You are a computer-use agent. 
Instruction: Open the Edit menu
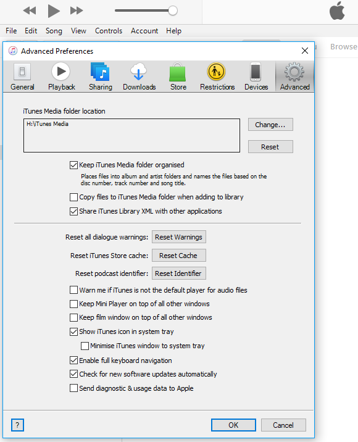point(31,31)
